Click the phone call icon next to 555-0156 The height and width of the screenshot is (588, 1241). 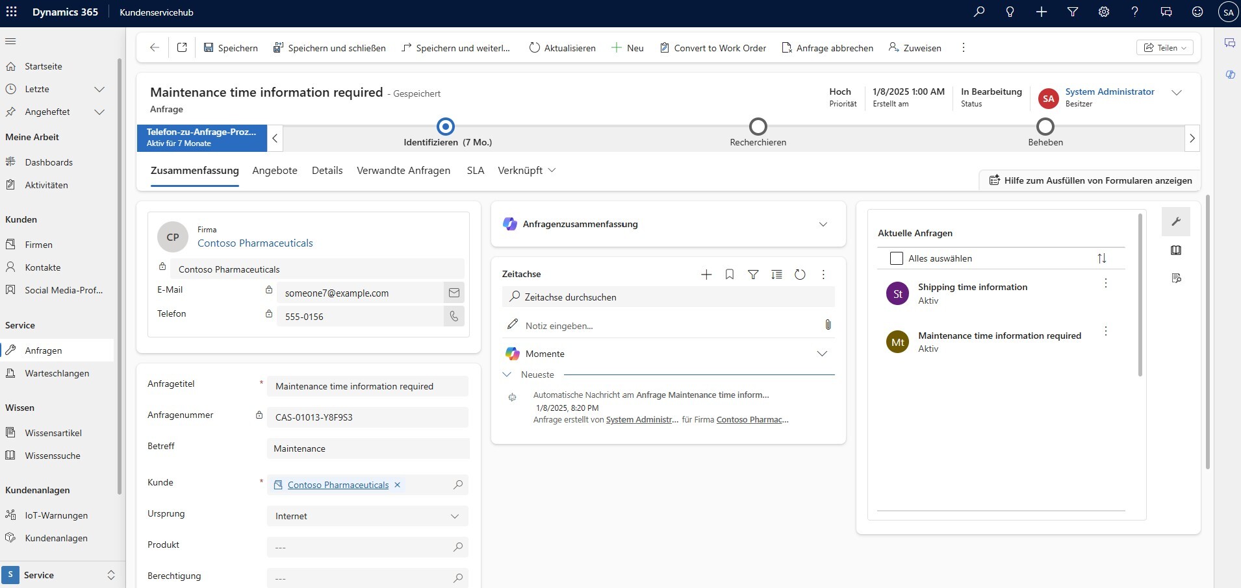454,317
